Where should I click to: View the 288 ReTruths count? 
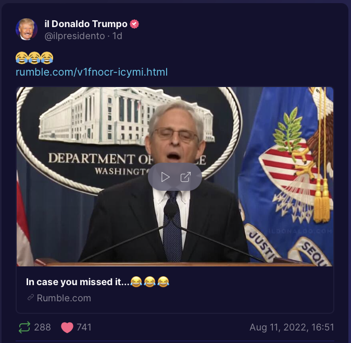click(x=42, y=327)
